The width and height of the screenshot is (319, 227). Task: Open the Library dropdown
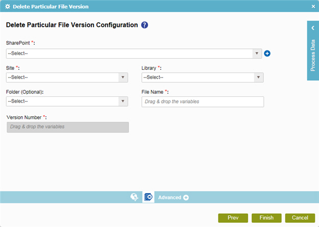[203, 78]
